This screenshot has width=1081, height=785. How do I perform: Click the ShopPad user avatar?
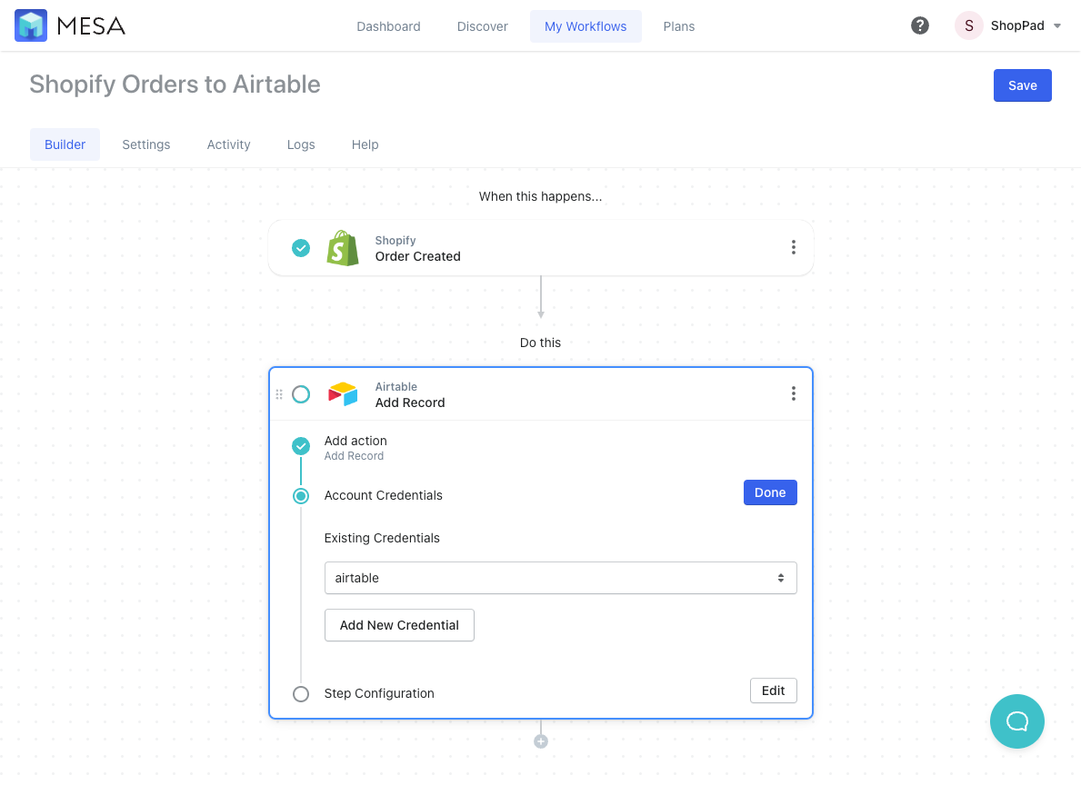click(968, 25)
